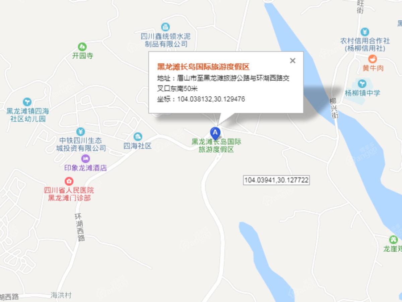The width and height of the screenshot is (402, 302).
Task: Select the 四海社区 building icon
Action: pos(138,137)
